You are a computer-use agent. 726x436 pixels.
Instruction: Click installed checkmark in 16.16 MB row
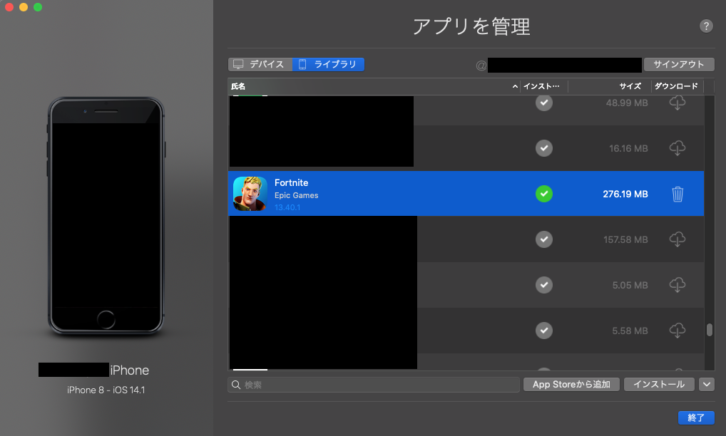544,148
